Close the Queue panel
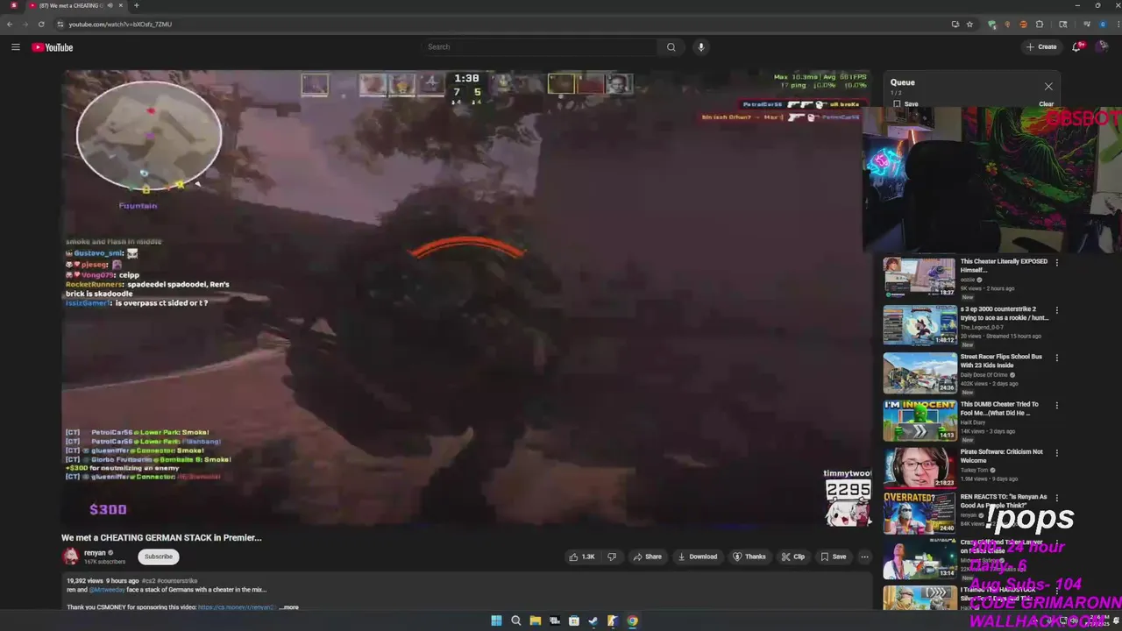This screenshot has height=631, width=1122. pyautogui.click(x=1048, y=86)
